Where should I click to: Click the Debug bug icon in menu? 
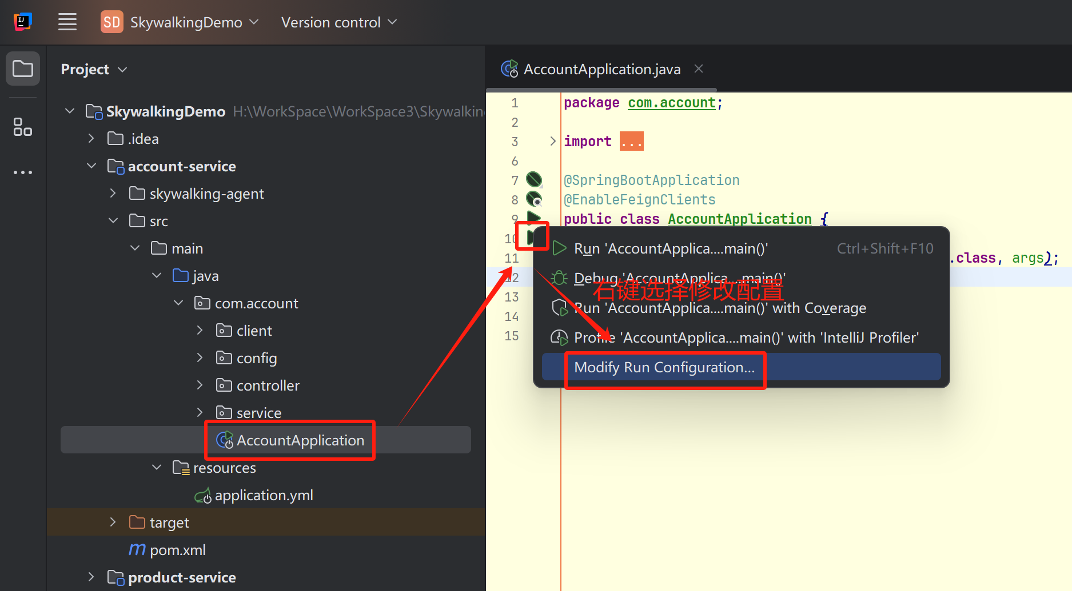tap(559, 278)
